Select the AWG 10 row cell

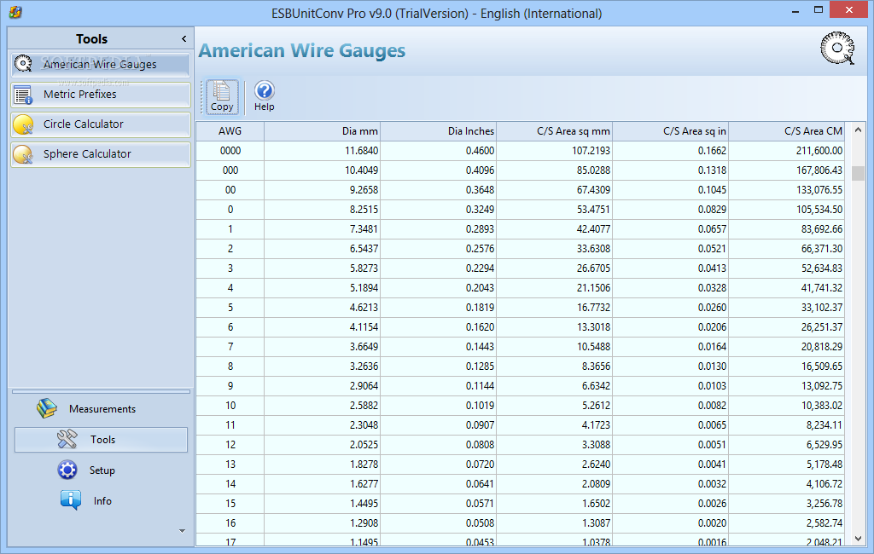tap(230, 406)
